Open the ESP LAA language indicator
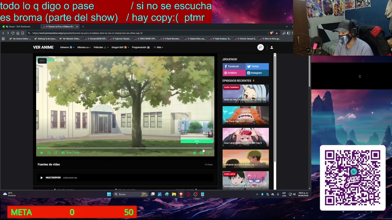 point(284,194)
